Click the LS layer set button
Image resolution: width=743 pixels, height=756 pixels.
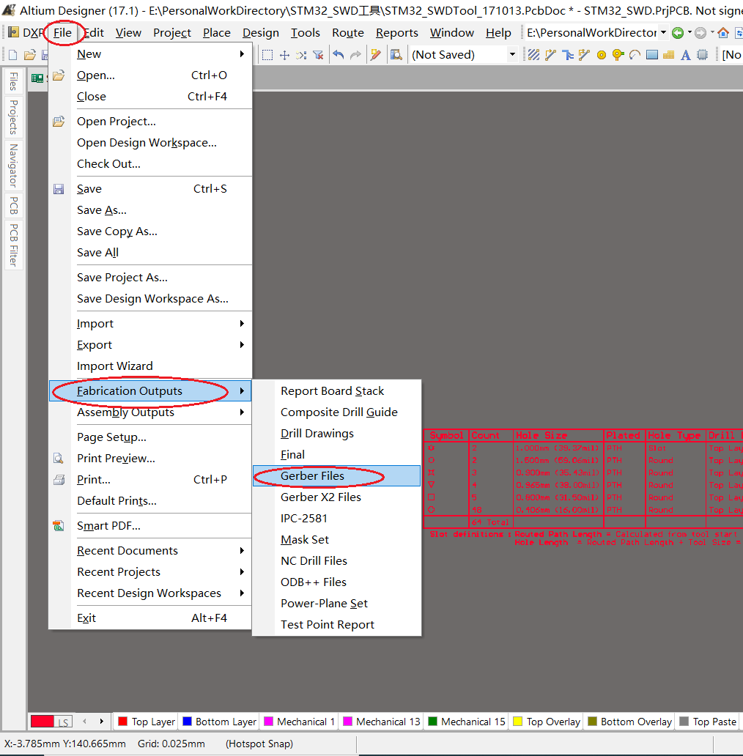pyautogui.click(x=63, y=722)
